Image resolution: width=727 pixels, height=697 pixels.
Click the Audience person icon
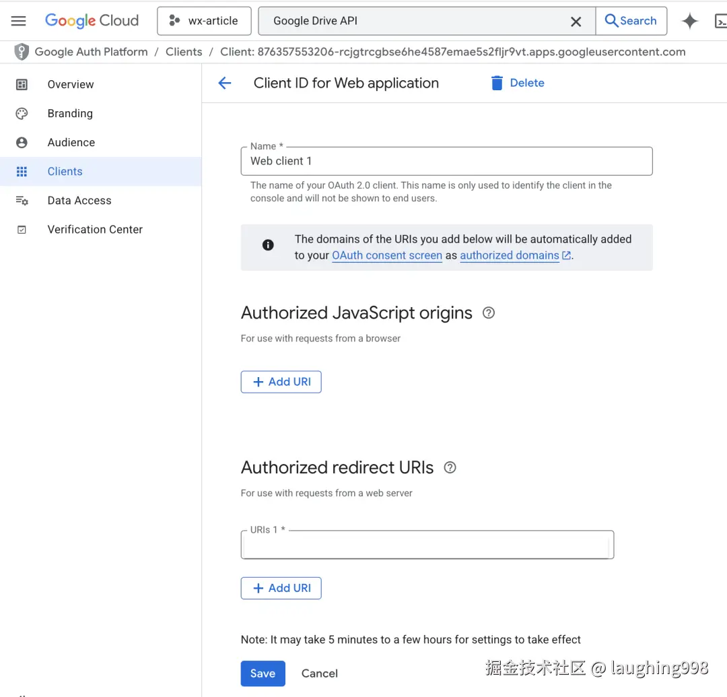(x=22, y=142)
